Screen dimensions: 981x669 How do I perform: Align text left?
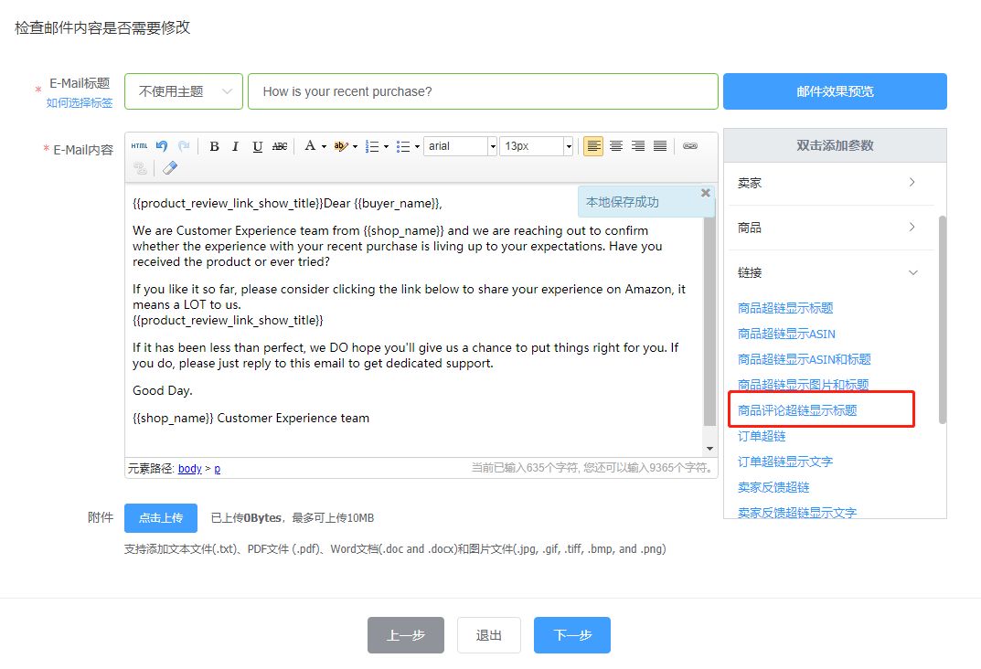593,146
